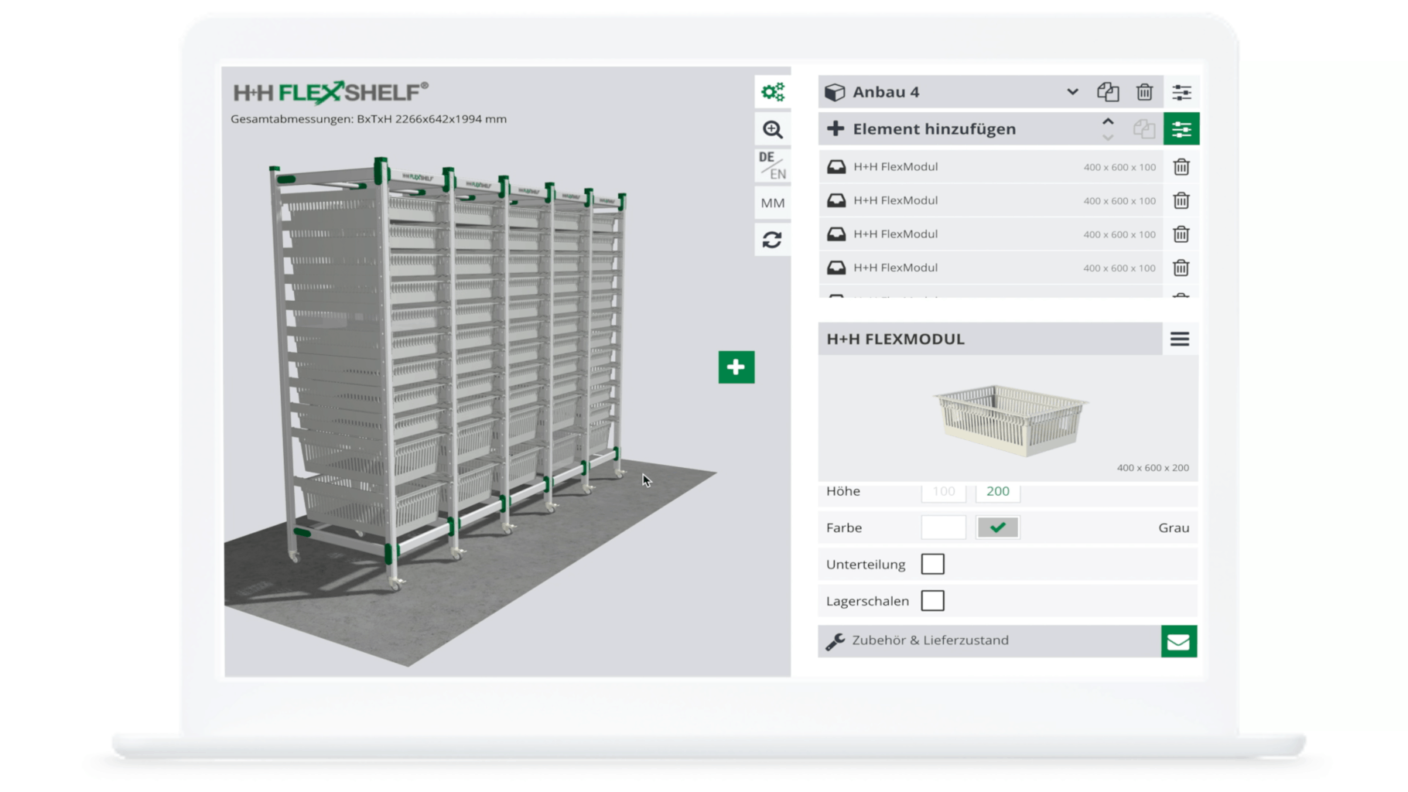Reset view with the refresh arrows icon
1408x792 pixels.
click(772, 240)
